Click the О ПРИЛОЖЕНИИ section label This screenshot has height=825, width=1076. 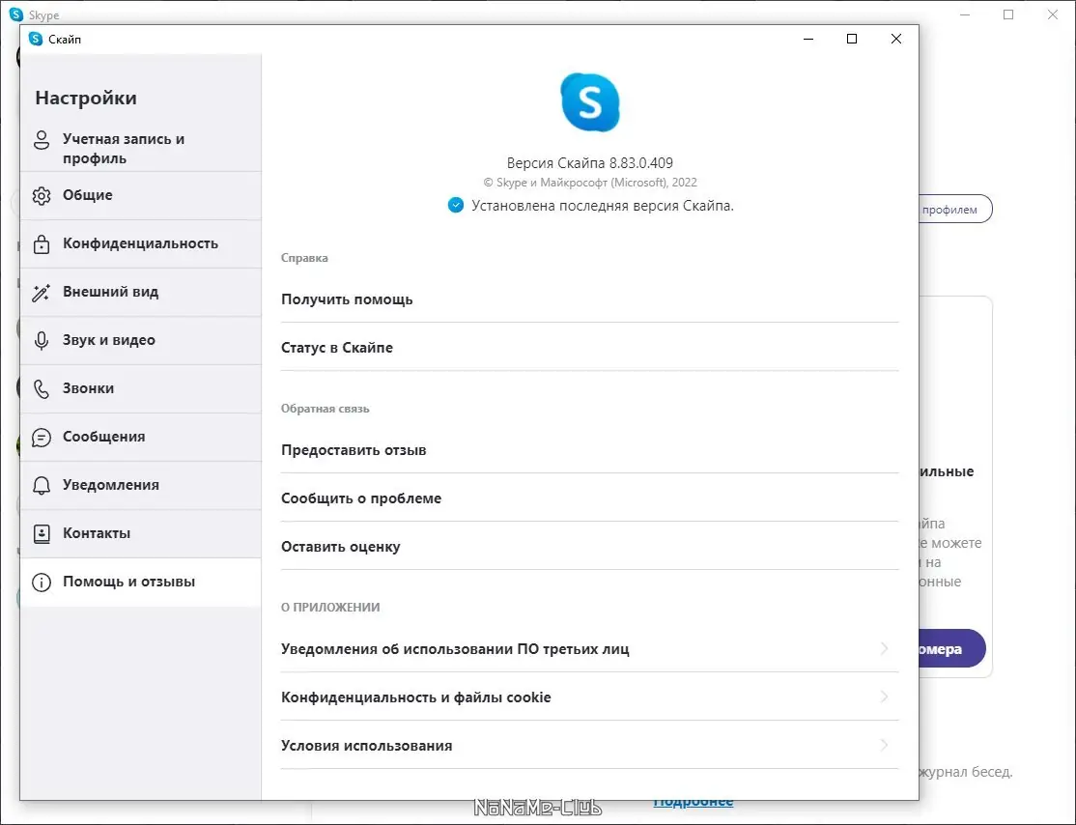(x=330, y=608)
